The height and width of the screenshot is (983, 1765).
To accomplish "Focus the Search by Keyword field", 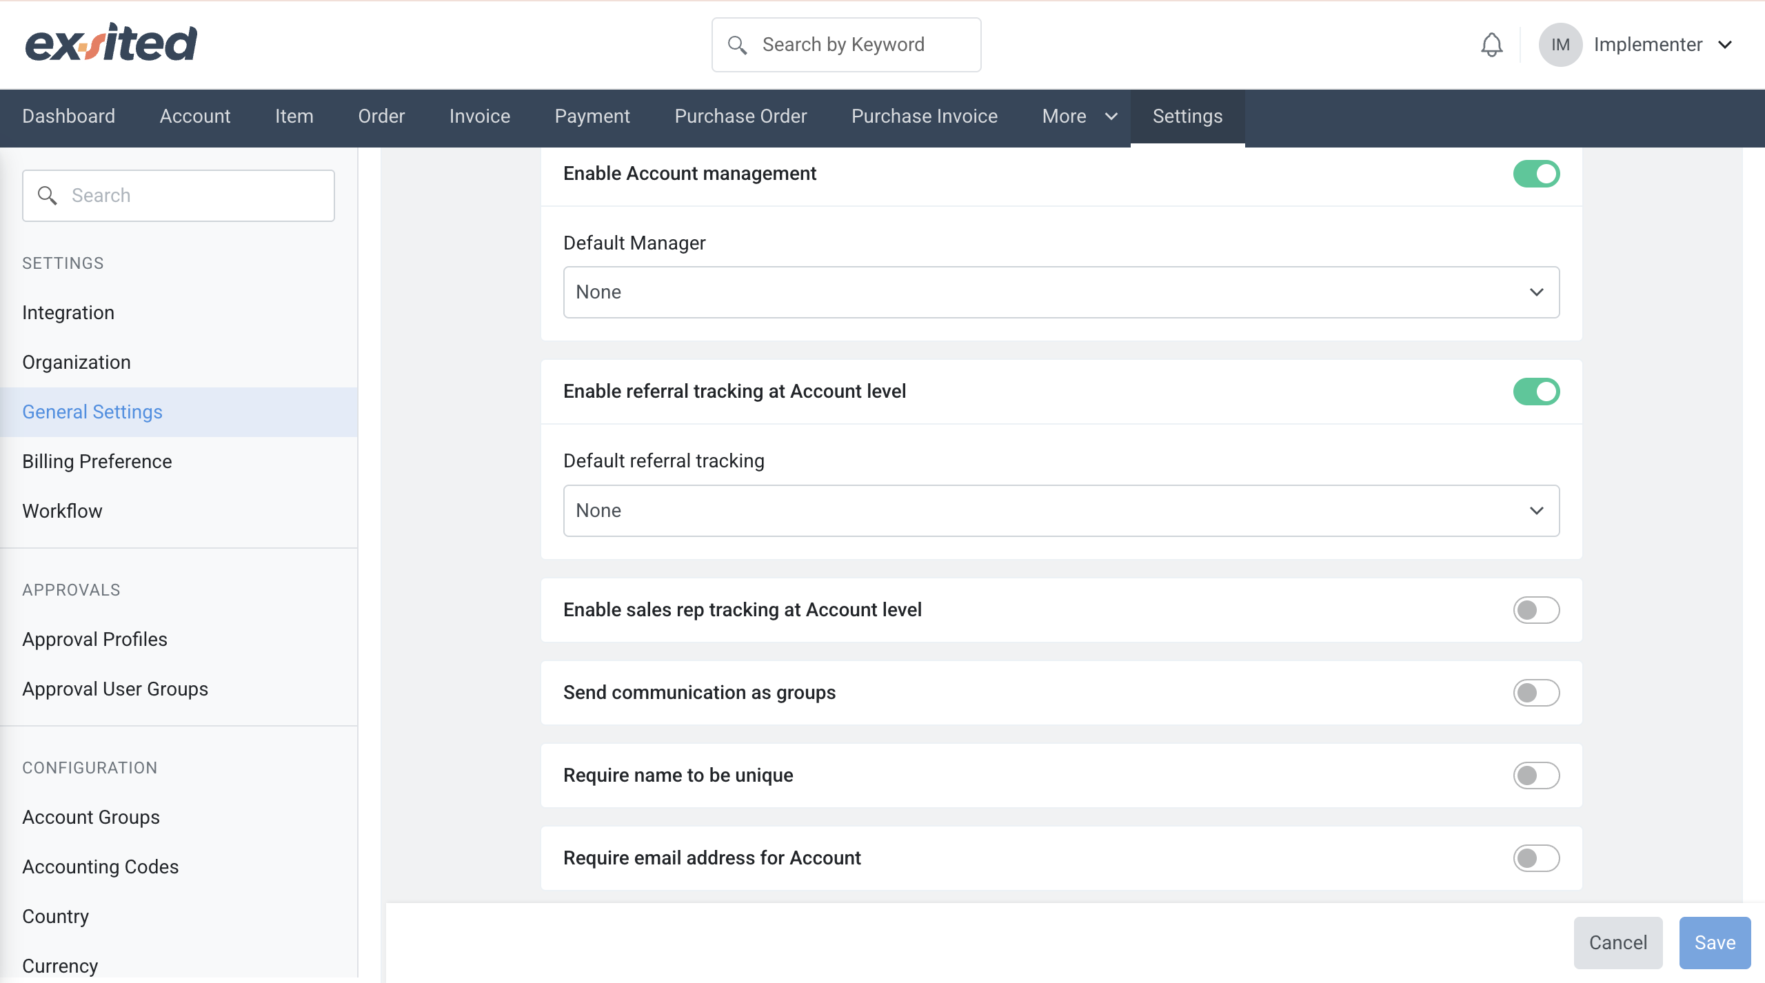I will (x=846, y=45).
